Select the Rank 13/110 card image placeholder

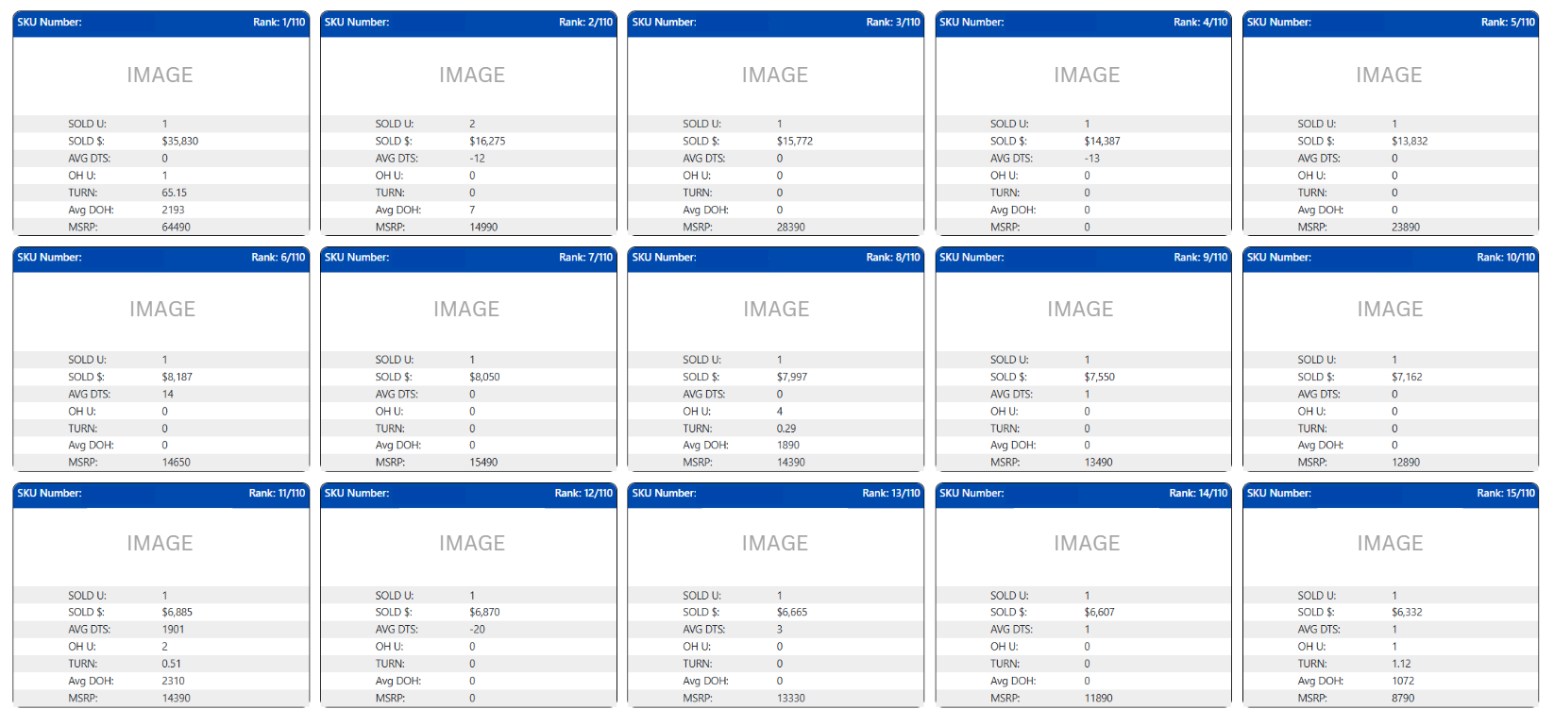click(774, 544)
